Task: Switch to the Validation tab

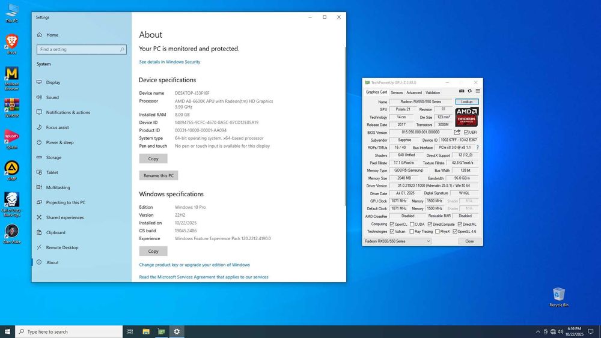Action: tap(432, 92)
